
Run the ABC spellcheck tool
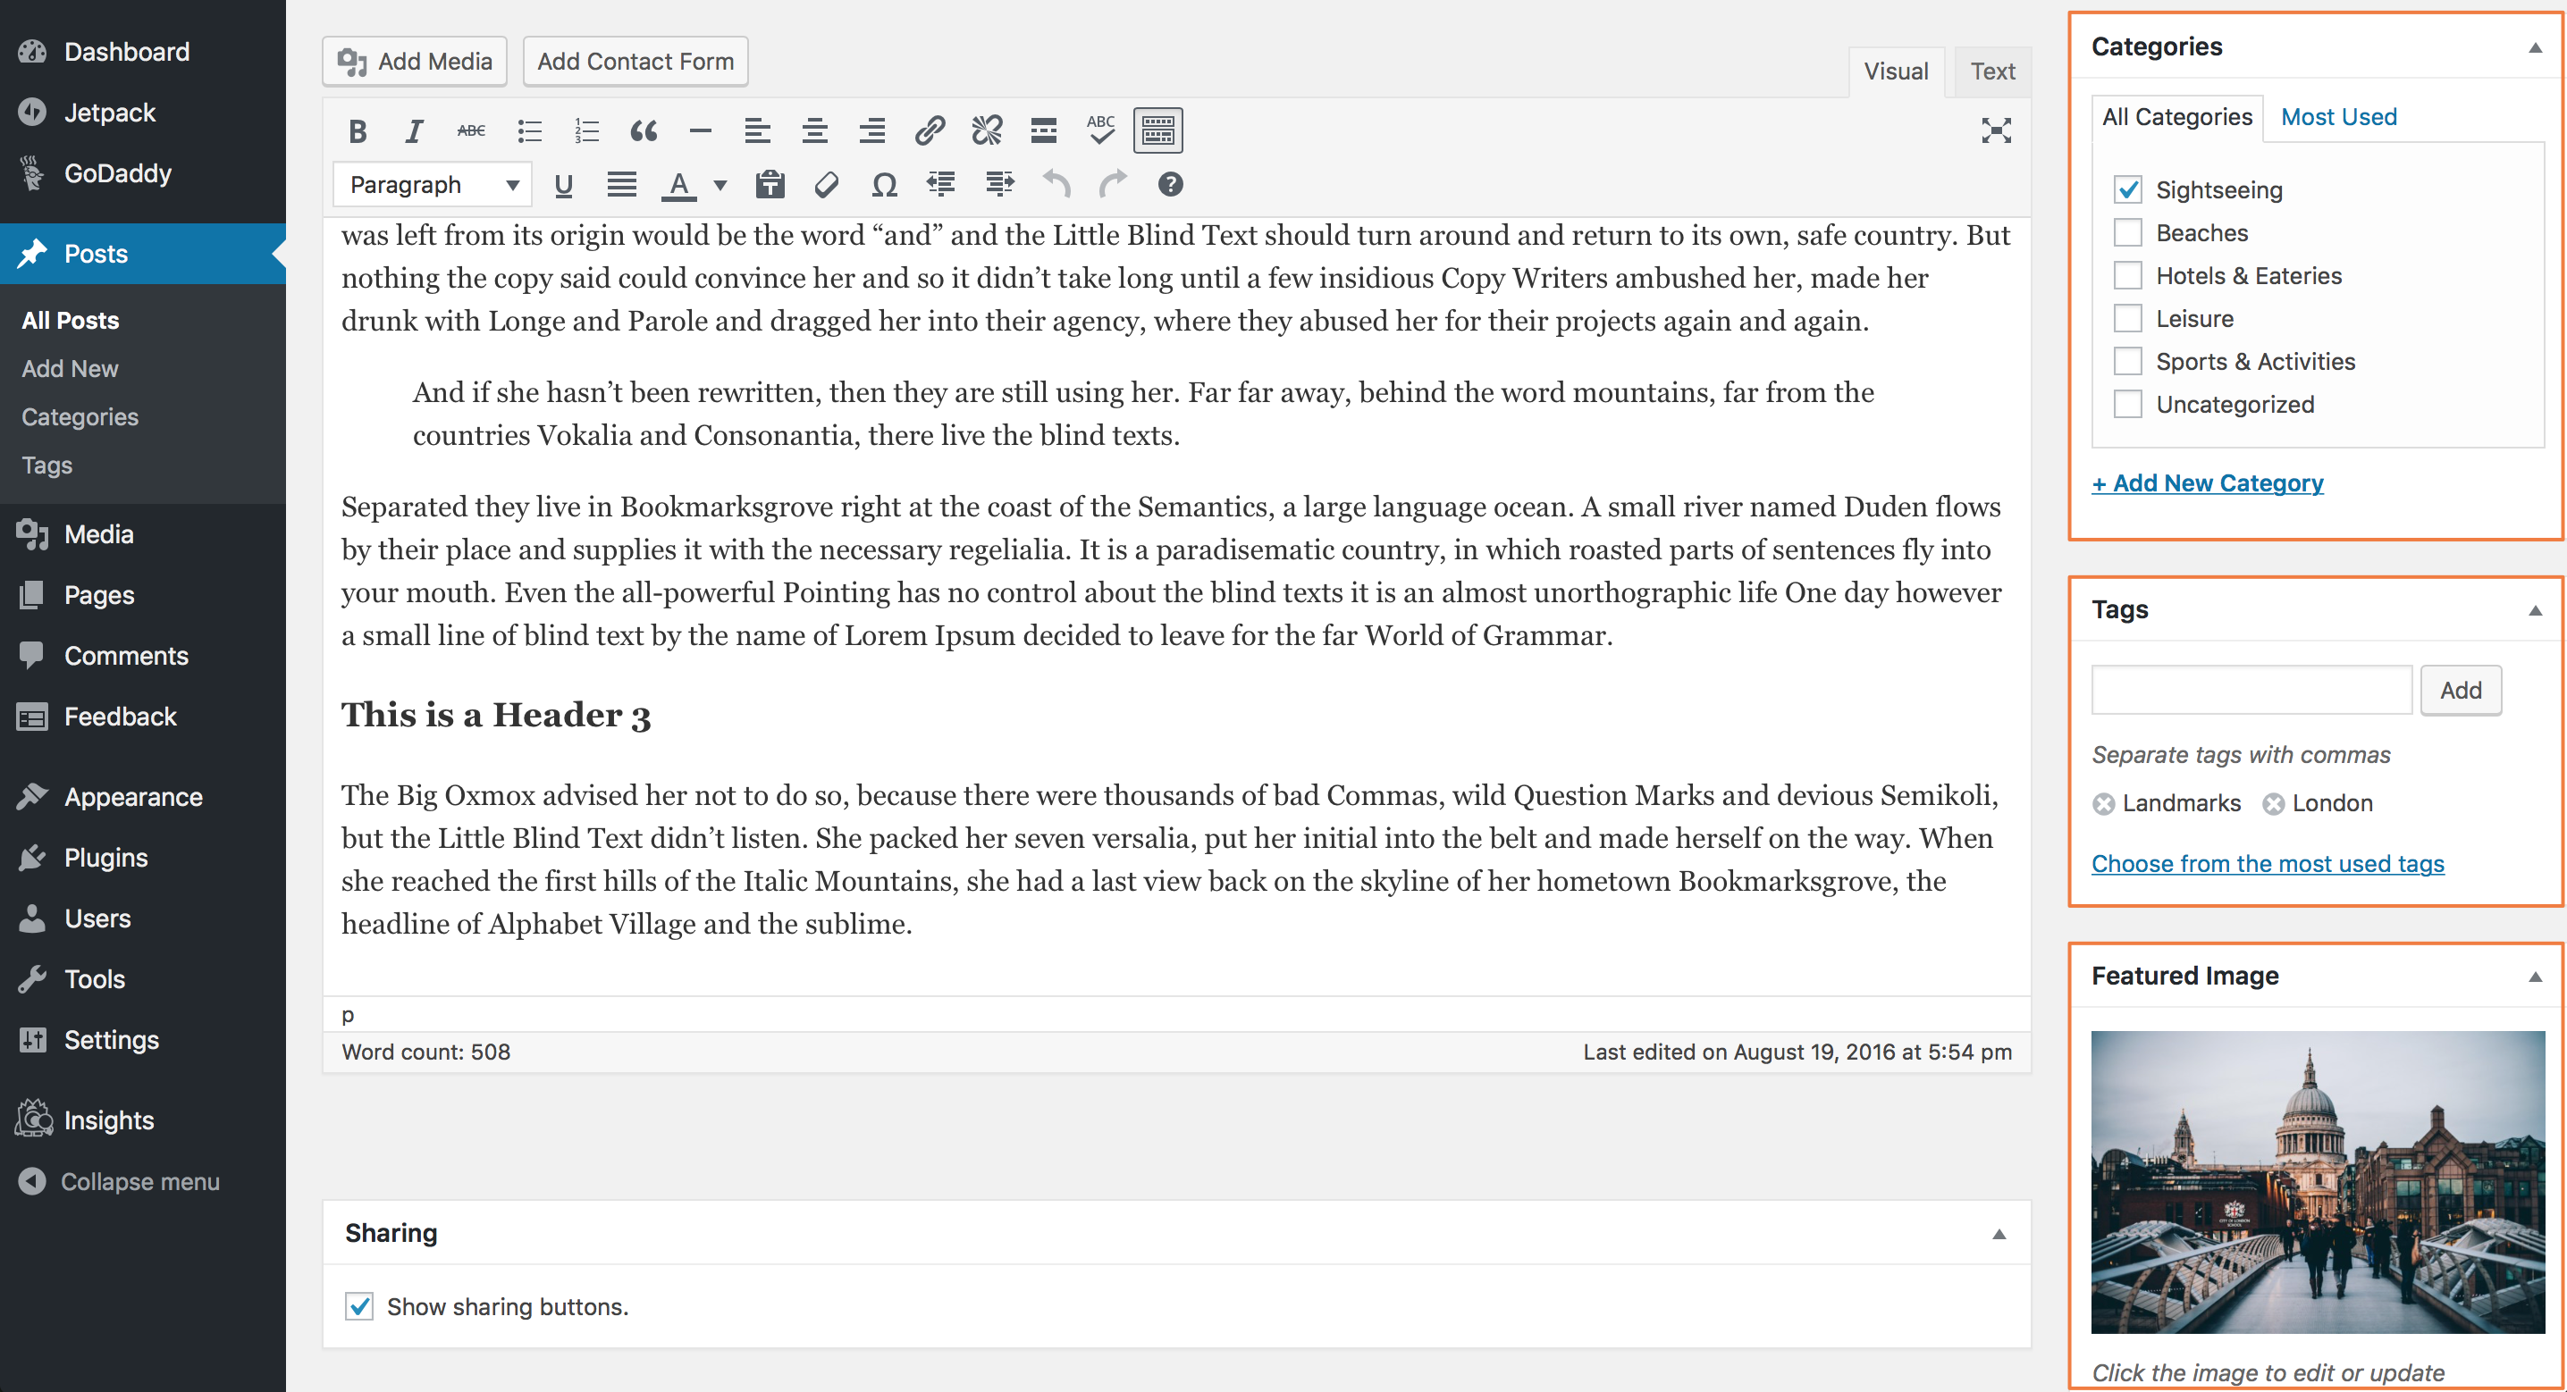[x=1101, y=130]
